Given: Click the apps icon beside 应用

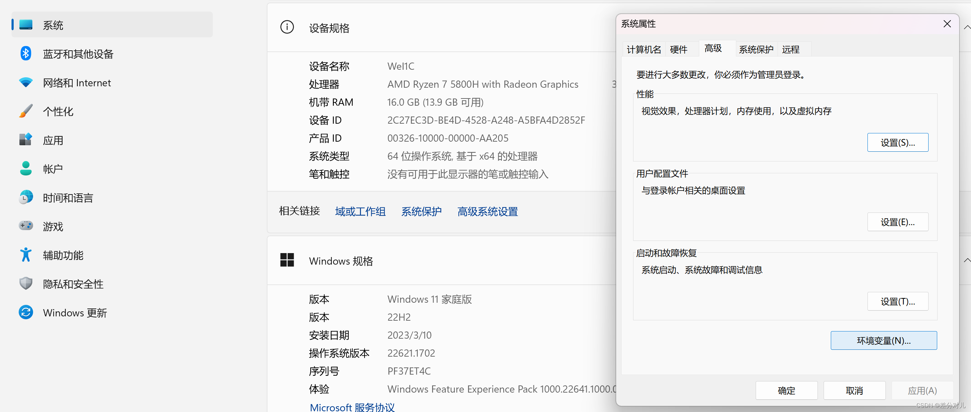Looking at the screenshot, I should tap(26, 139).
